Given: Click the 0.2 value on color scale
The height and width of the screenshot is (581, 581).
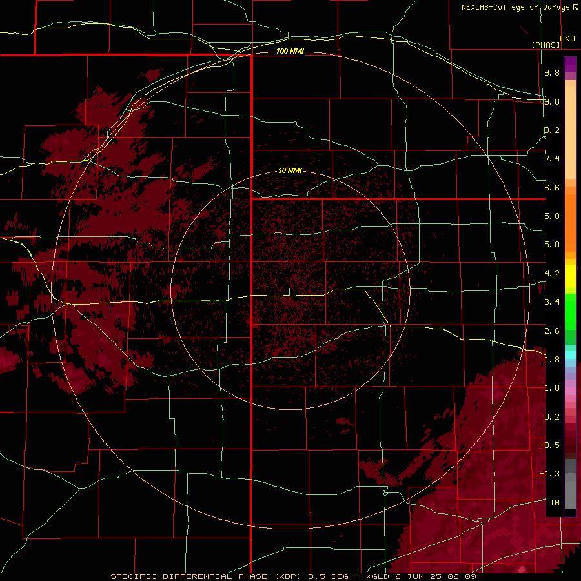Looking at the screenshot, I should pos(552,417).
